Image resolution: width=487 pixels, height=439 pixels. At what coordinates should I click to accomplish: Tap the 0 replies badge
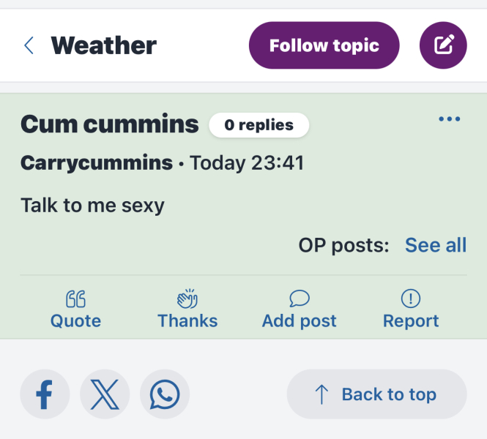[x=259, y=125]
